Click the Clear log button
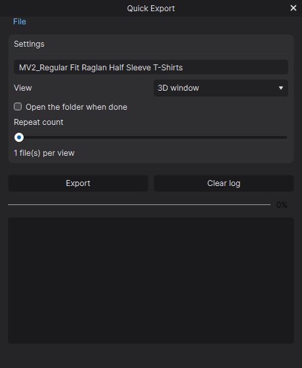This screenshot has height=368, width=302. 224,183
